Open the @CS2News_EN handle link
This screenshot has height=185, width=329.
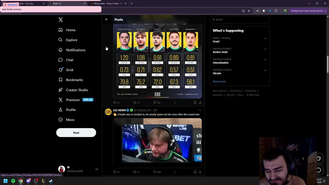[142, 110]
